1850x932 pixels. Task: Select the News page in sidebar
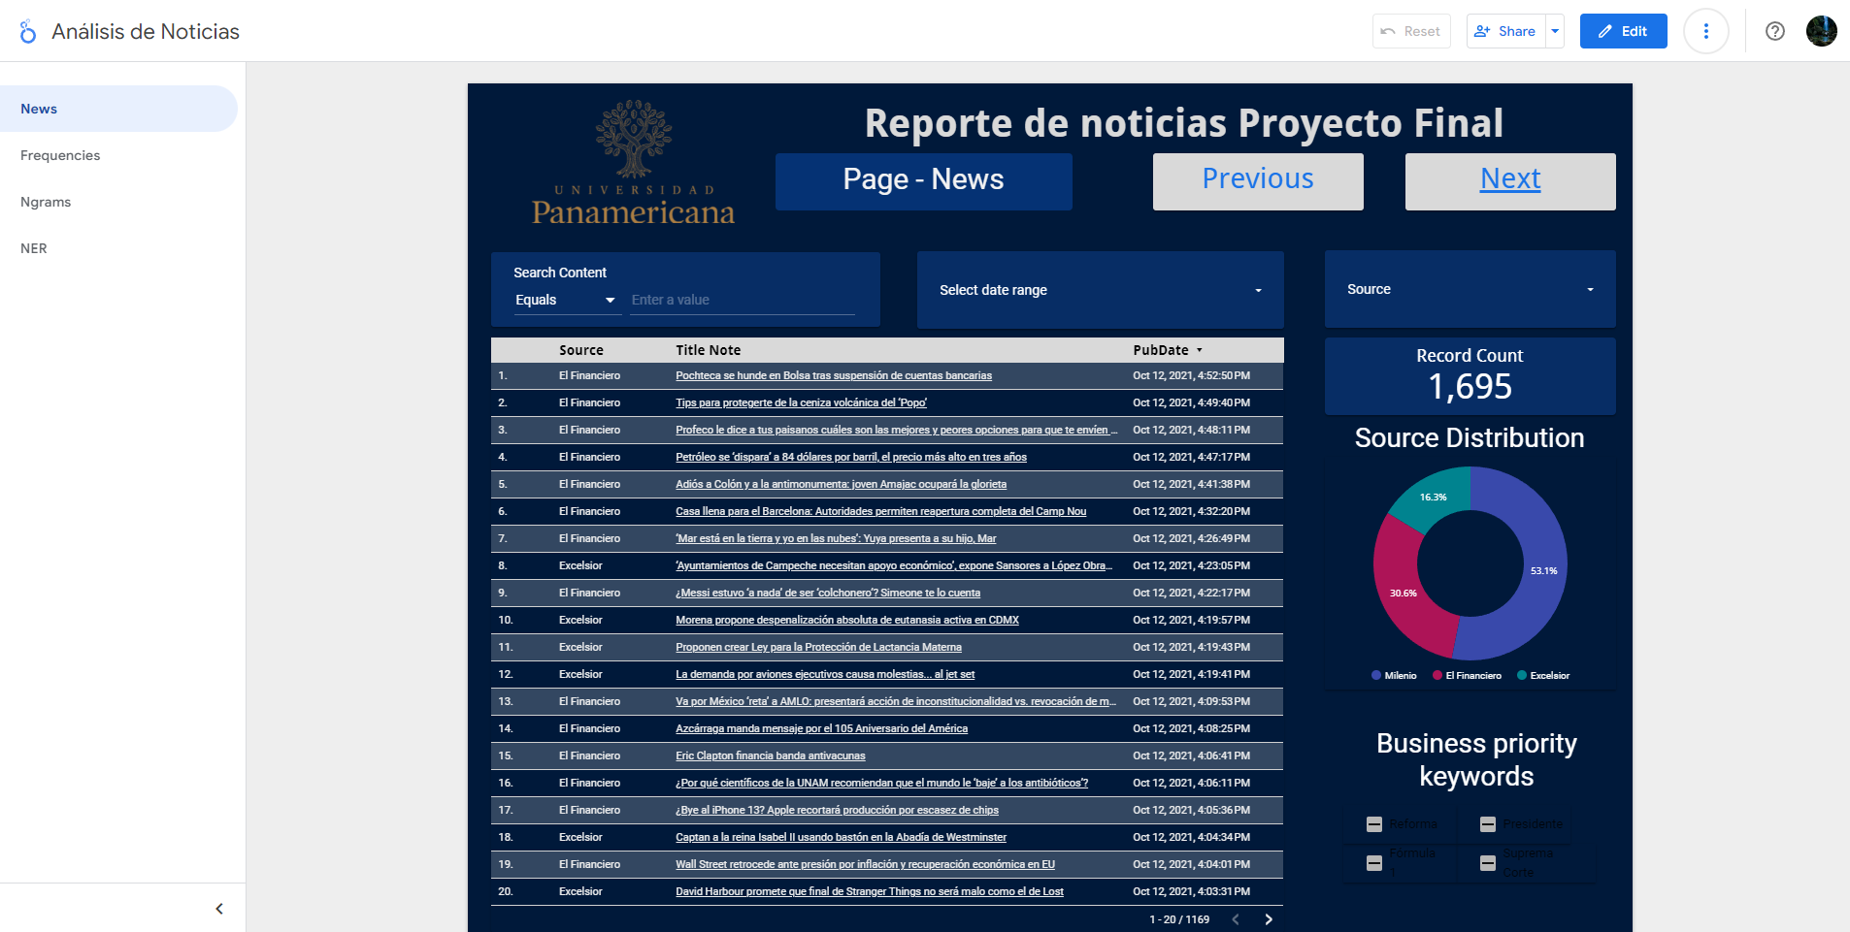(118, 109)
